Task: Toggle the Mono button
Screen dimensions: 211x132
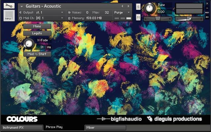Action: 37,26
